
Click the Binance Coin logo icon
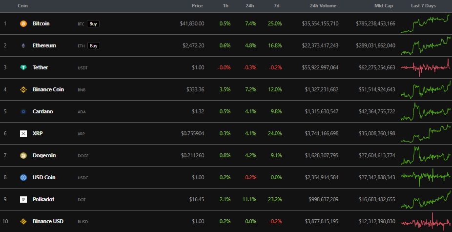point(23,89)
